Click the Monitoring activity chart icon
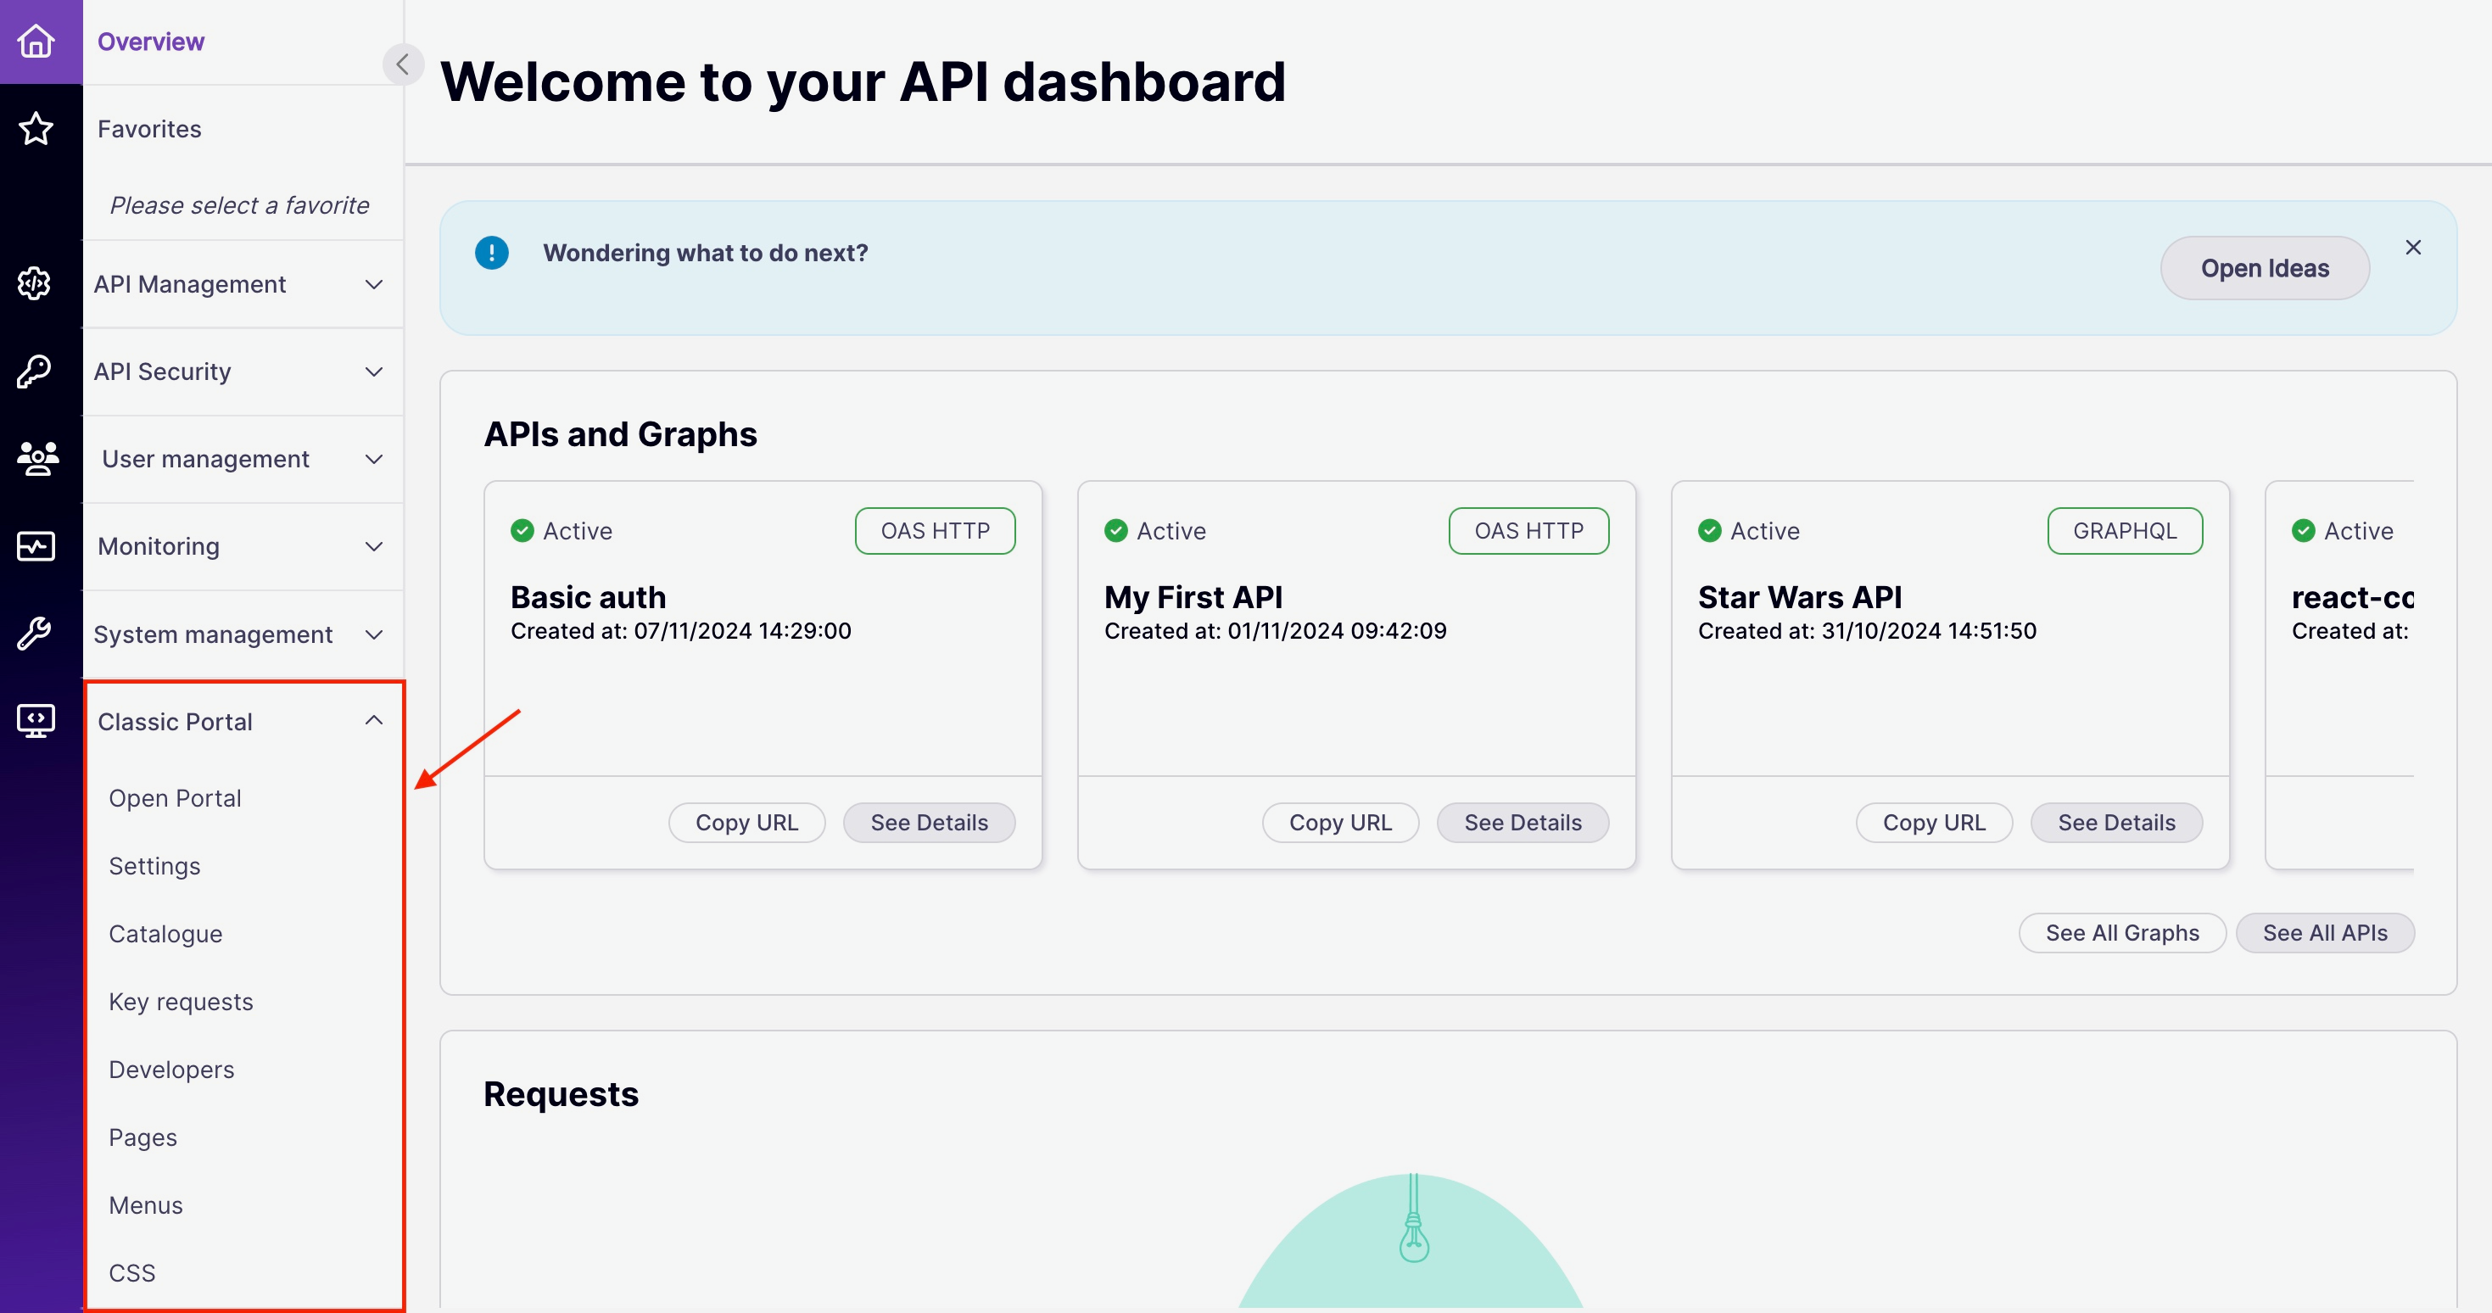 [36, 545]
